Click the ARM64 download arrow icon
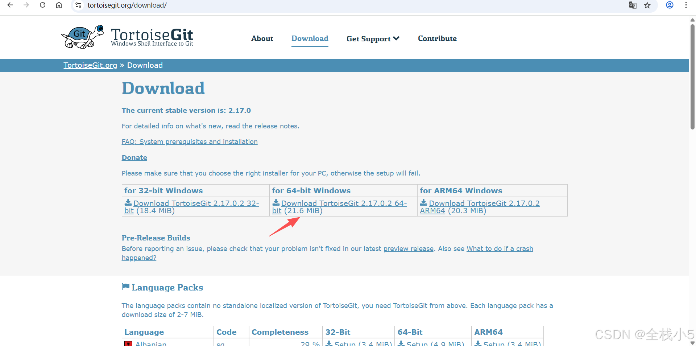Screen dimensions: 696x346 tap(423, 203)
